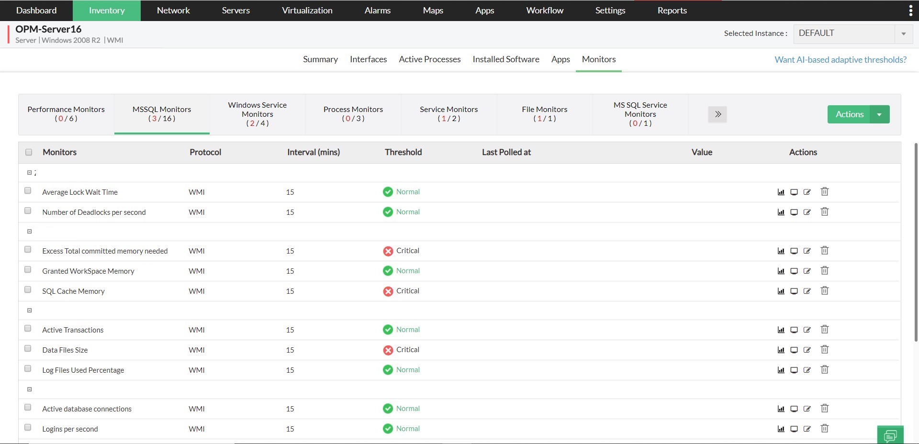Image resolution: width=919 pixels, height=444 pixels.
Task: Open the AI-based adaptive thresholds link
Action: click(841, 60)
